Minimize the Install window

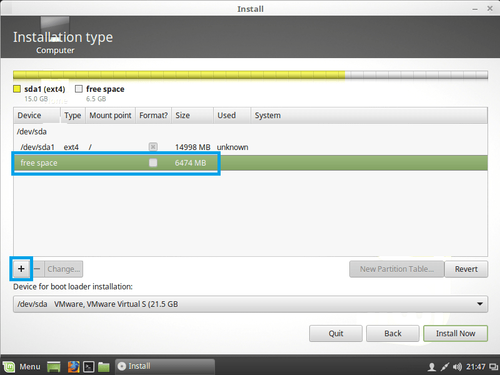tap(475, 9)
